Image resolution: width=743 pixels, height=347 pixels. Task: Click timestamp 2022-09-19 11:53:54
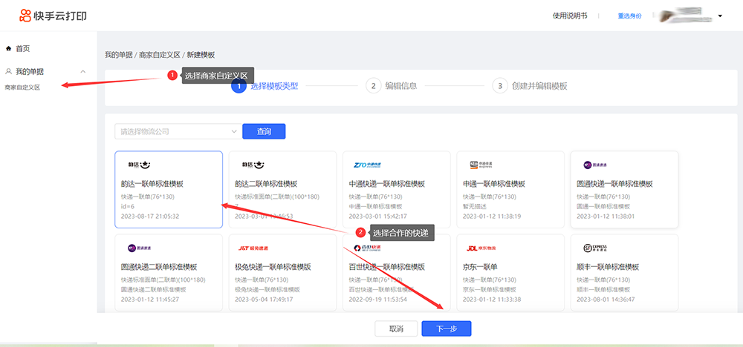click(377, 300)
